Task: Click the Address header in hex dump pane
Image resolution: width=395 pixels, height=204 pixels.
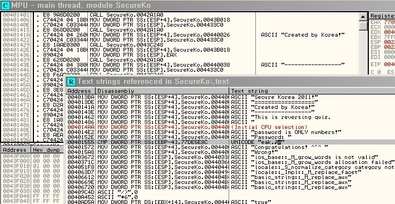Action: [16, 150]
